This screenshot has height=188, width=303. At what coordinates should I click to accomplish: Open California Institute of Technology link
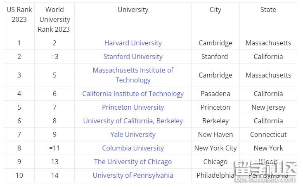coord(133,94)
